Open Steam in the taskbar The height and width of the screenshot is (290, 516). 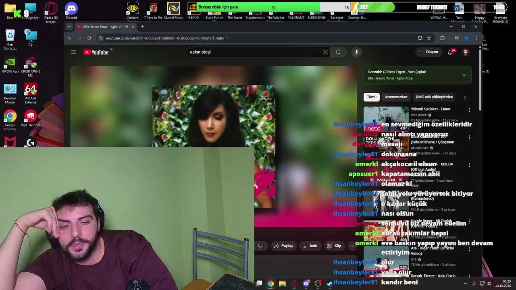click(x=329, y=284)
